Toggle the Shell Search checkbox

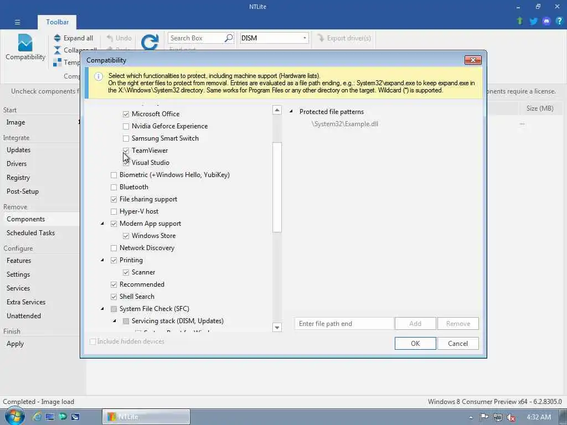pyautogui.click(x=114, y=297)
